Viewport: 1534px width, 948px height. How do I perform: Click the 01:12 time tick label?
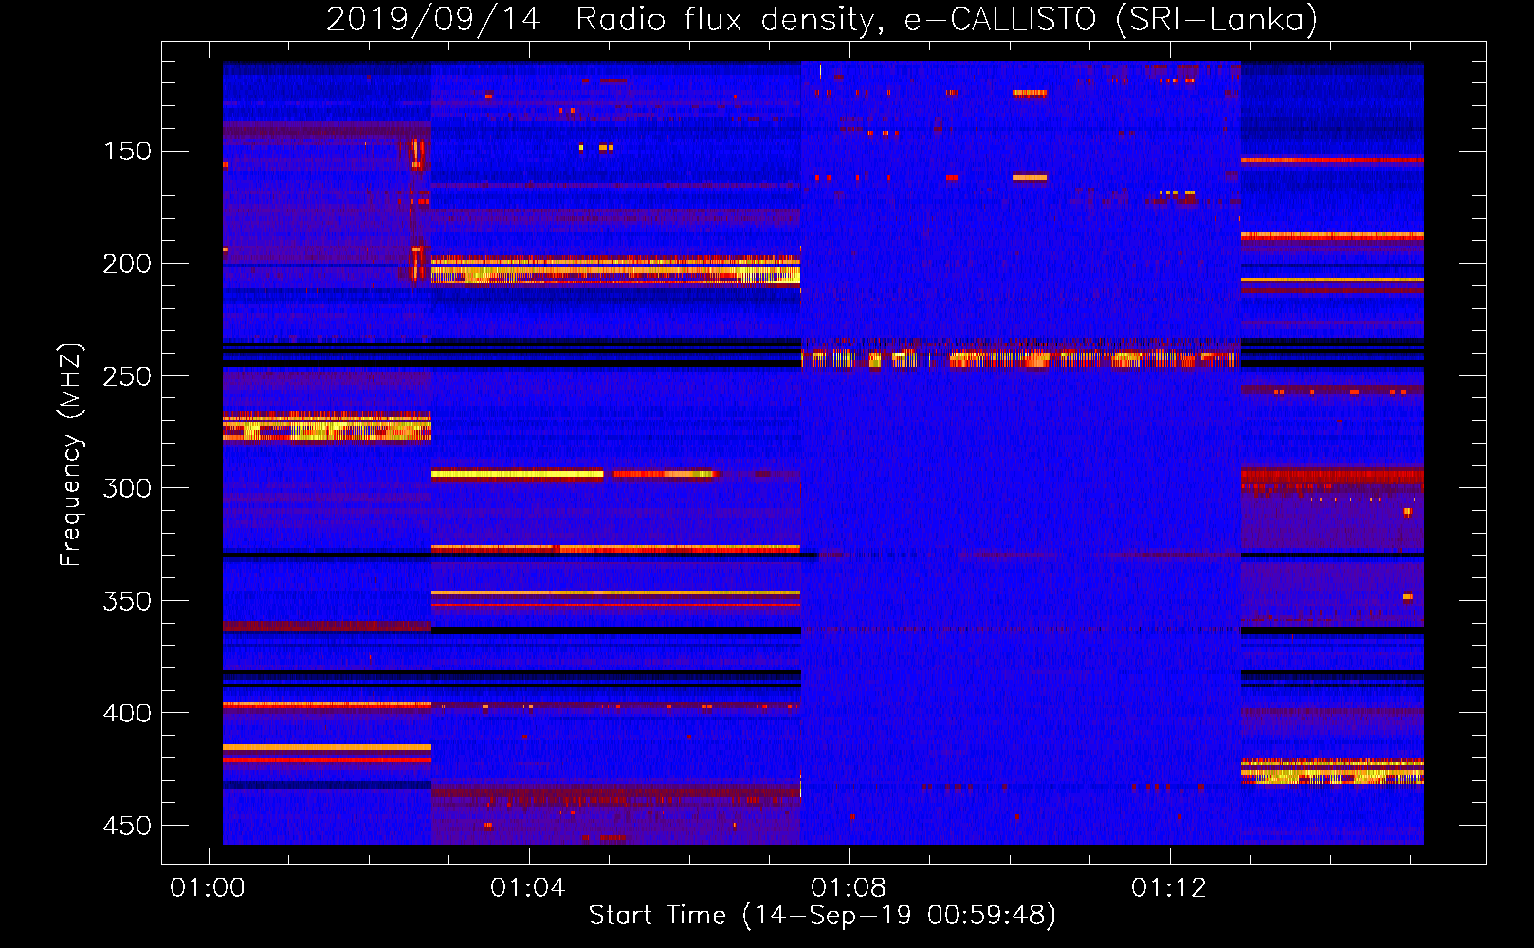coord(1169,888)
